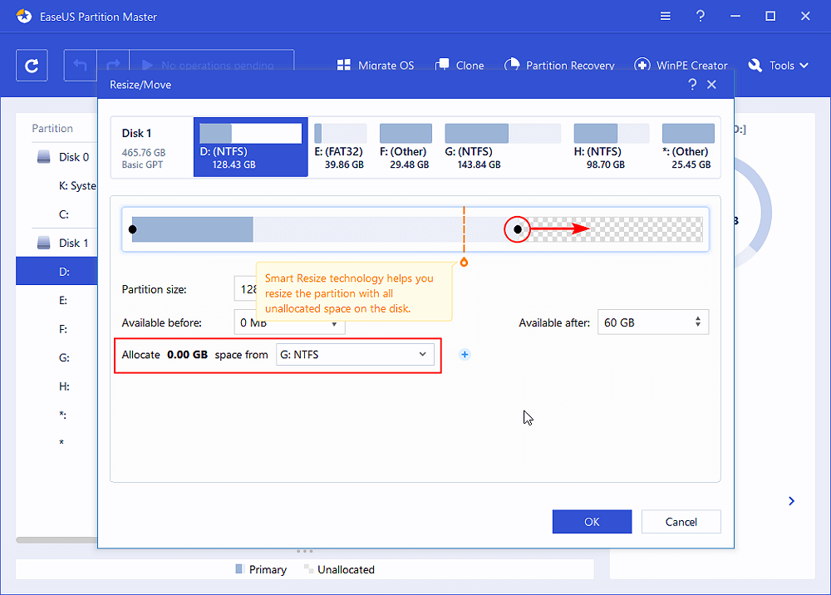Select G: row in the partition list

64,357
